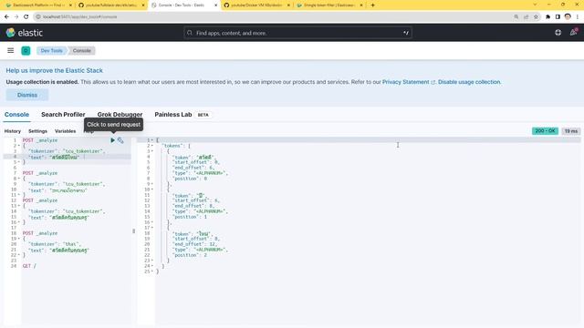
Task: Open the tab search chevron in the tab strip
Action: point(535,5)
